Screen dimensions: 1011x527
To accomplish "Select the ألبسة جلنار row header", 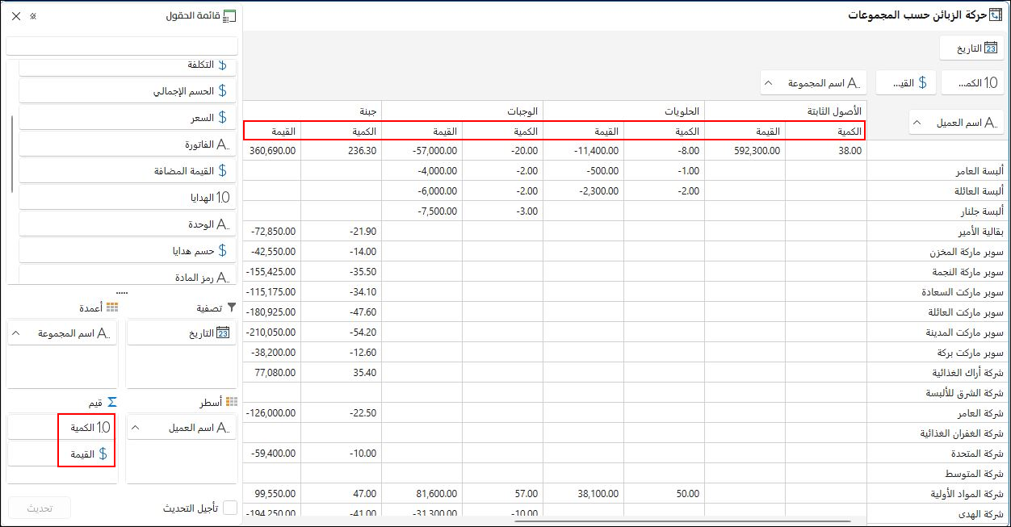I will [937, 211].
